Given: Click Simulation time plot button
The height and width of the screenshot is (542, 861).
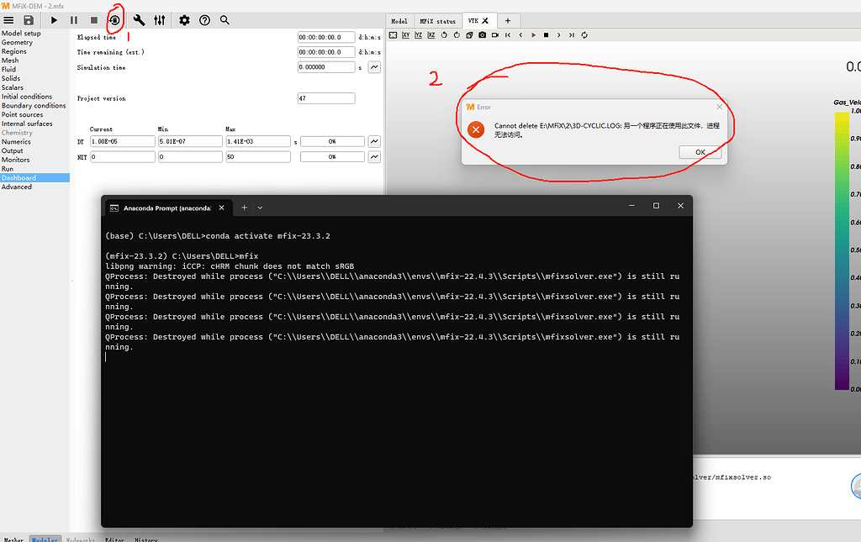Looking at the screenshot, I should coord(374,67).
